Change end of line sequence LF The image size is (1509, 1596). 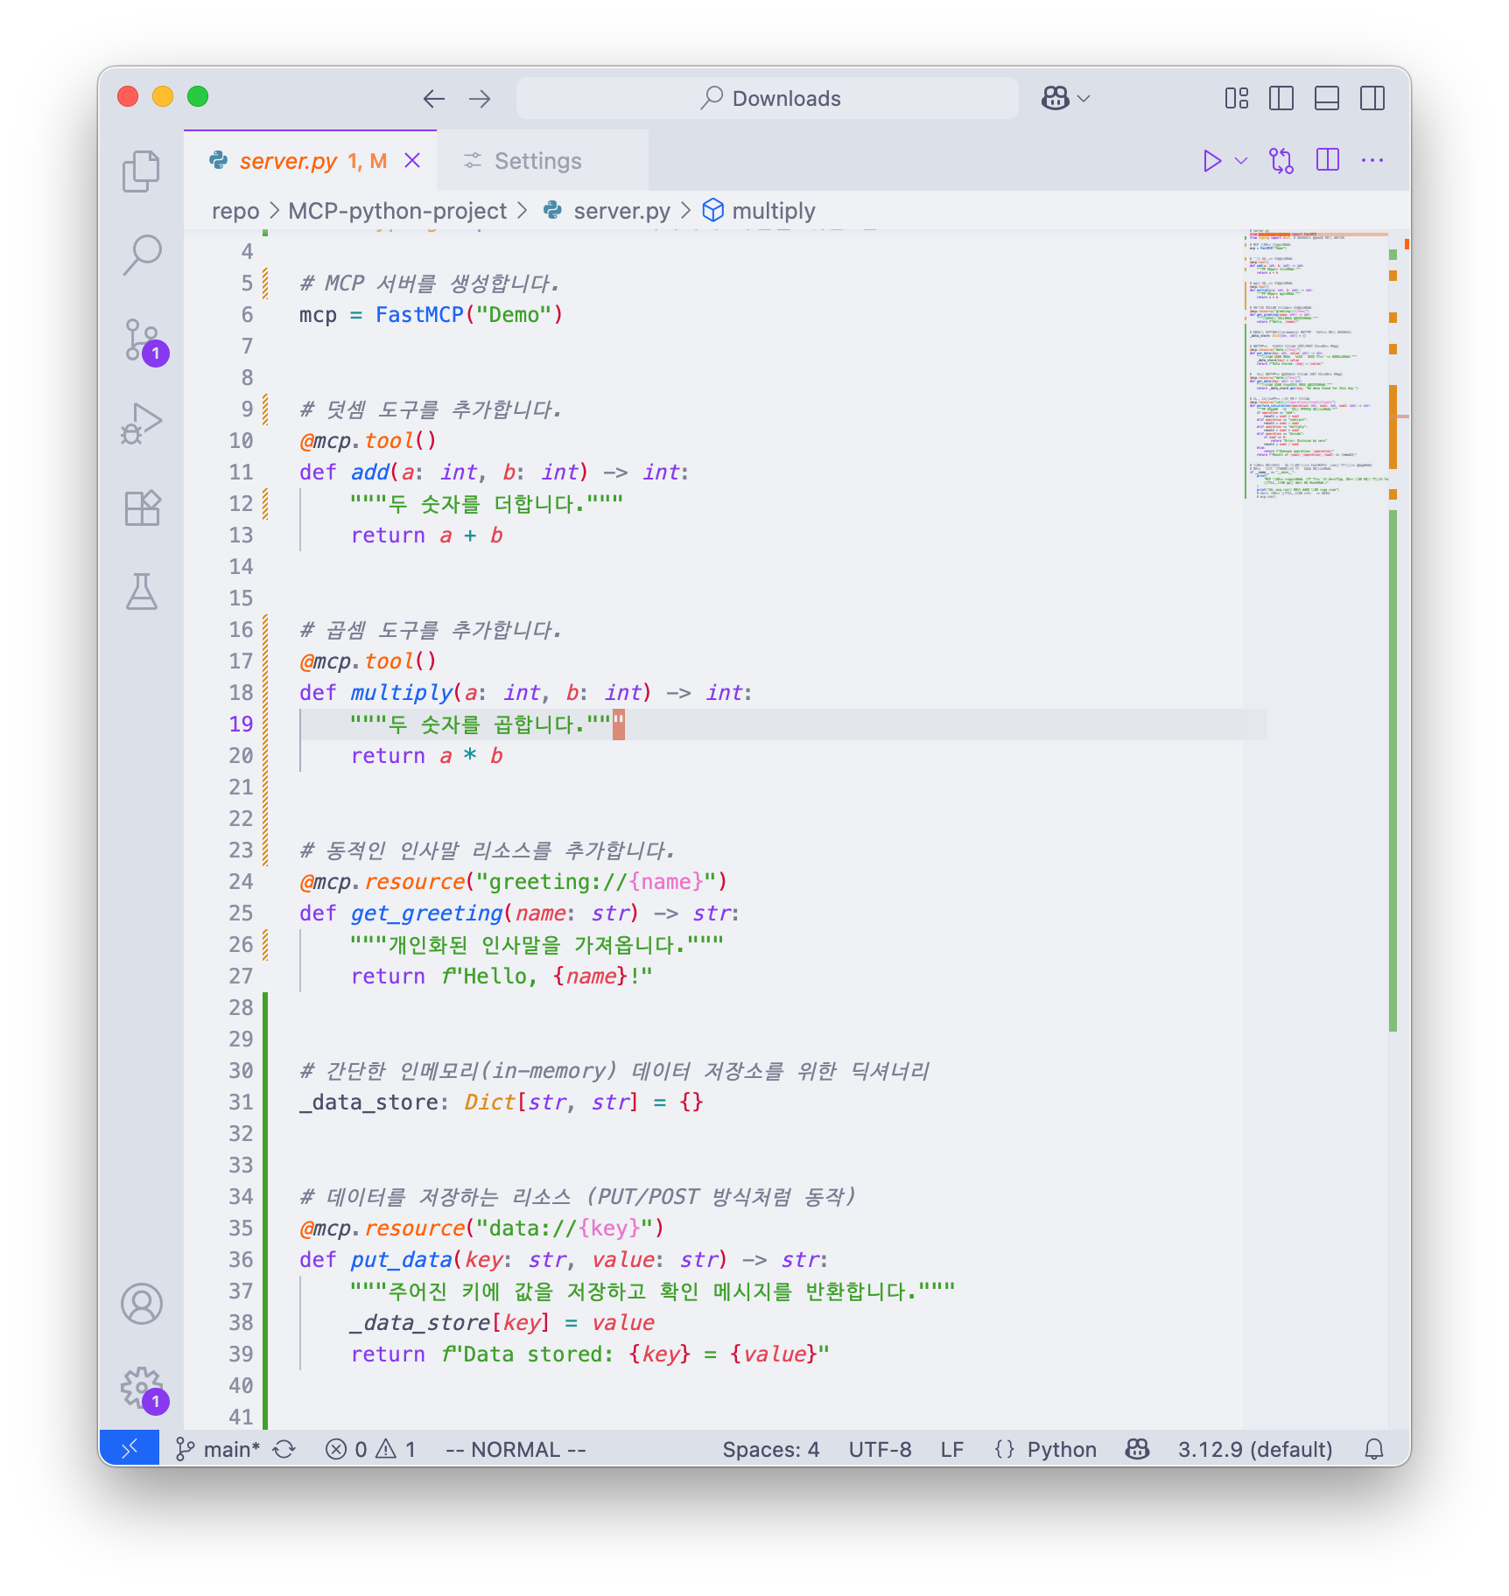952,1450
